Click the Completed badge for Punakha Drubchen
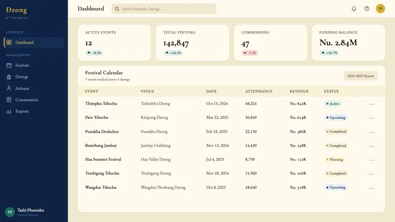 pyautogui.click(x=336, y=131)
